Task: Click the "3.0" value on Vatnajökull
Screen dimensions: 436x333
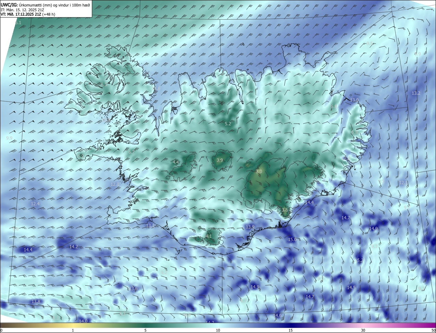Action: tap(259, 172)
